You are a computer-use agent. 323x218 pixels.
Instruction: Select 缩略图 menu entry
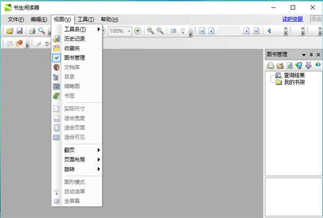77,86
